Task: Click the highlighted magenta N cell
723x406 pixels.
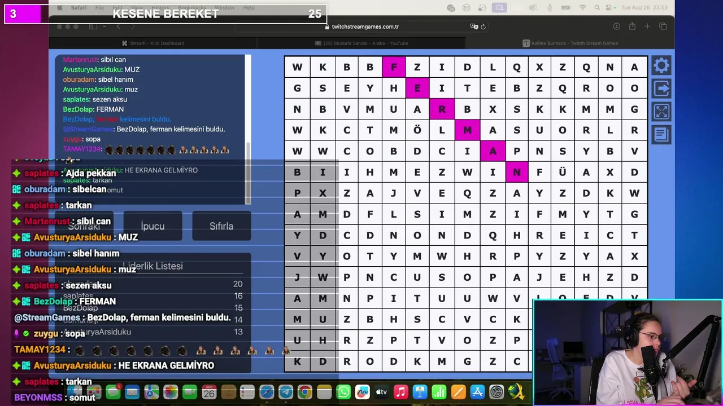Action: (x=516, y=172)
